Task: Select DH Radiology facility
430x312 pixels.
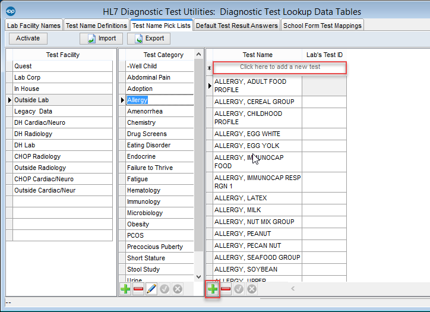Action: 62,134
